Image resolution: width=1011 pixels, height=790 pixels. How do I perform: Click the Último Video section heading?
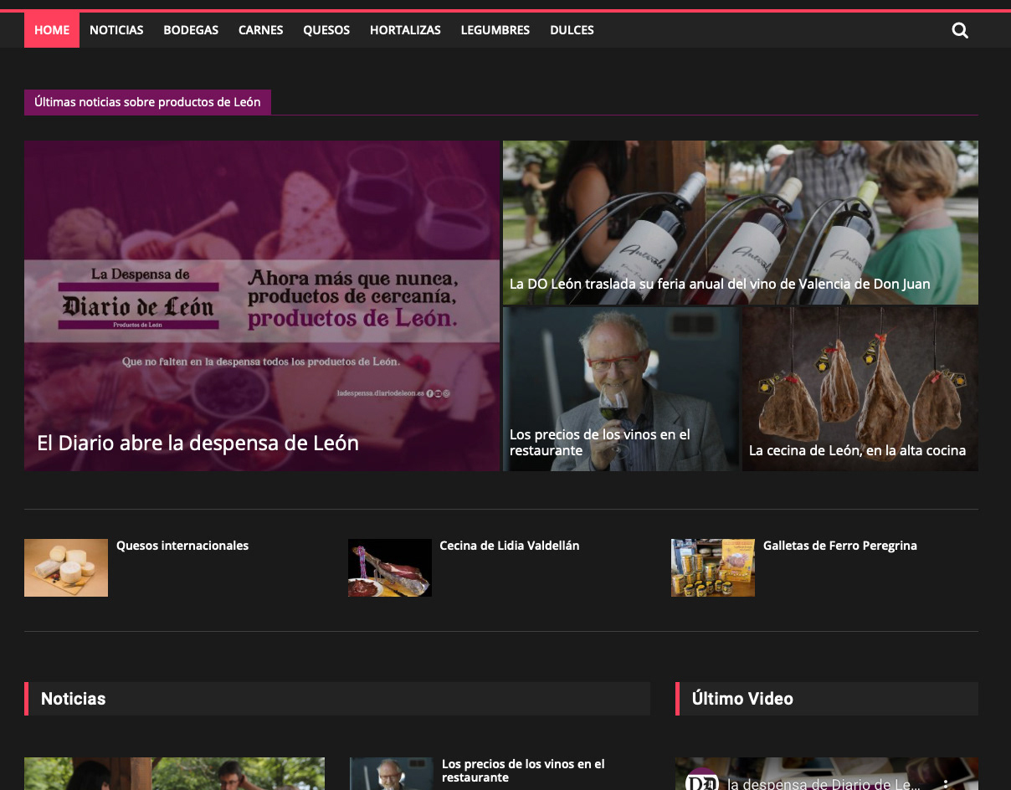(742, 699)
